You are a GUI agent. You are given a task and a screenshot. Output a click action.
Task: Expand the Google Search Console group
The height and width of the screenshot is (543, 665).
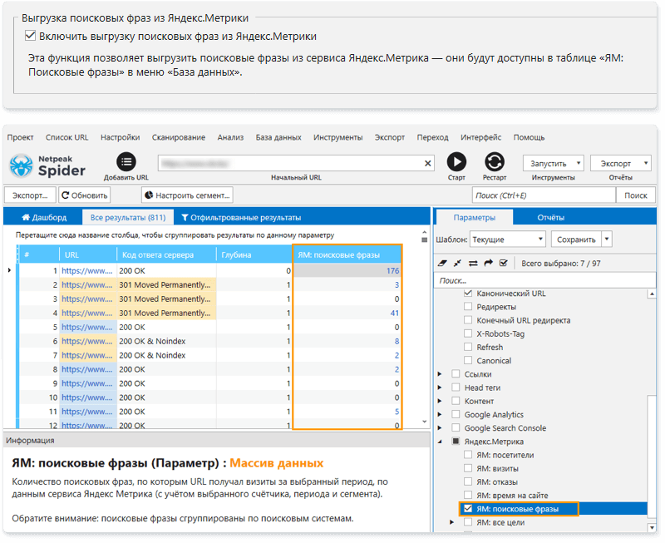point(440,427)
